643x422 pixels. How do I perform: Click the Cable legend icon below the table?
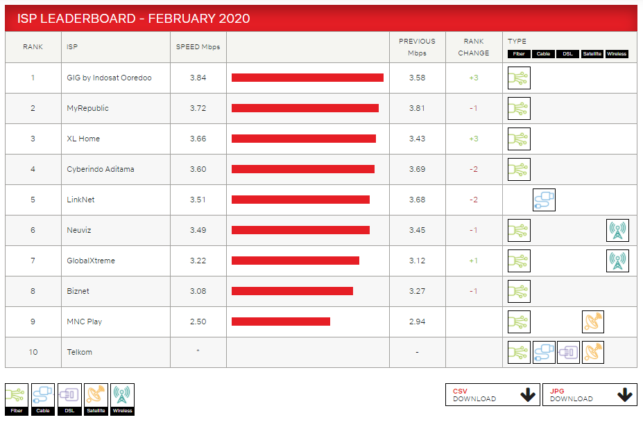(43, 399)
